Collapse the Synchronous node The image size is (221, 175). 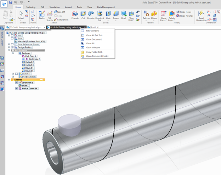(x=9, y=50)
